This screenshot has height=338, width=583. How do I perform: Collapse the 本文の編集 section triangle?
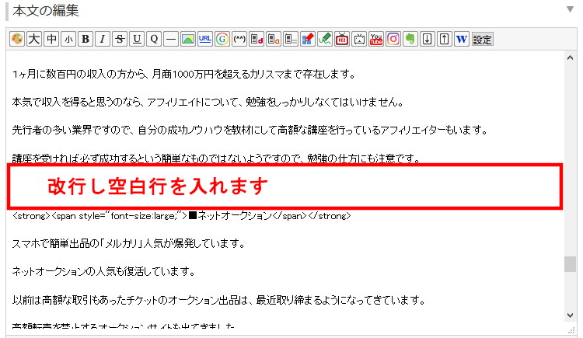coord(570,9)
